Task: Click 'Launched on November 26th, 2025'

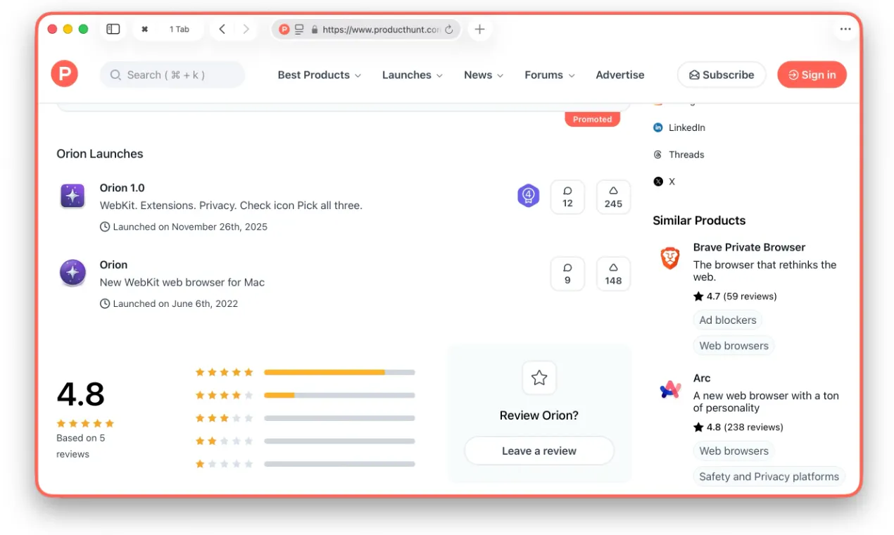Action: (x=190, y=227)
